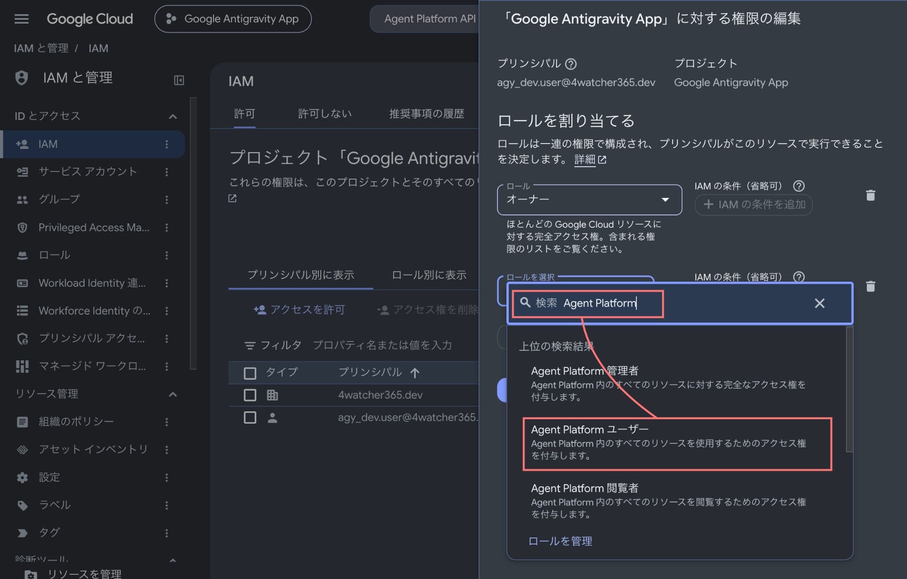Collapse the ID とアクセス section
This screenshot has width=907, height=579.
tap(173, 116)
